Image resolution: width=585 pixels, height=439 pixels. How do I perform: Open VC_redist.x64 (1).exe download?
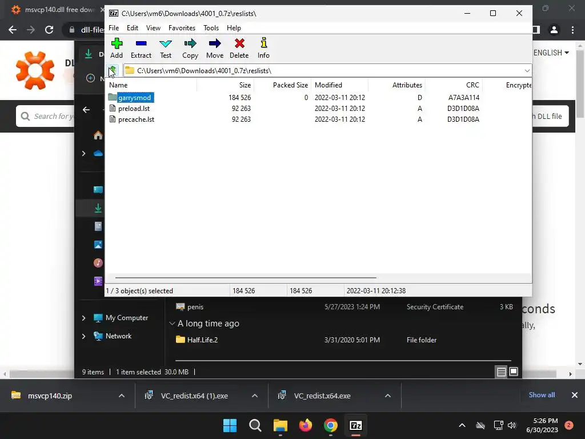[x=194, y=396]
